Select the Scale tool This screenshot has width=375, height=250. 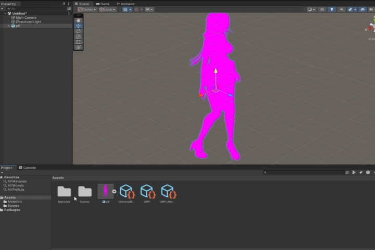click(x=78, y=36)
